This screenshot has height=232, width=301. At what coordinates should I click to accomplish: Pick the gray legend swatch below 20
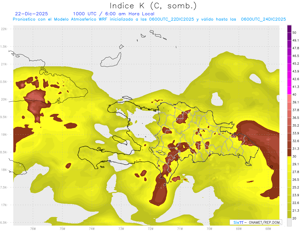[x=289, y=222]
